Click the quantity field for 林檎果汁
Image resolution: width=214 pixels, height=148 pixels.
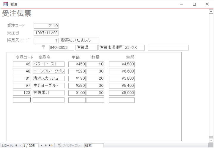(95, 93)
